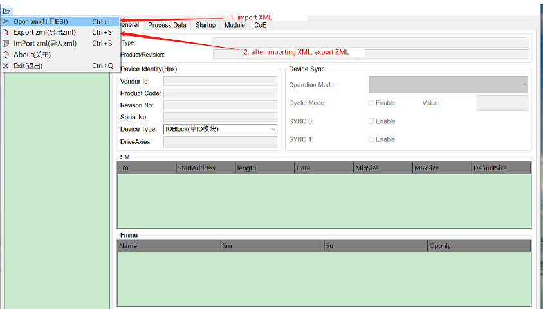Click the export icon beside Export zml
The image size is (543, 309).
pyautogui.click(x=6, y=33)
